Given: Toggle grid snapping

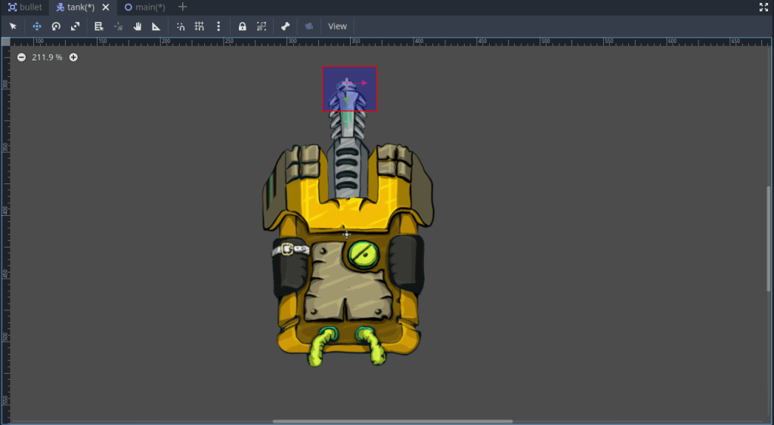Looking at the screenshot, I should coord(200,26).
